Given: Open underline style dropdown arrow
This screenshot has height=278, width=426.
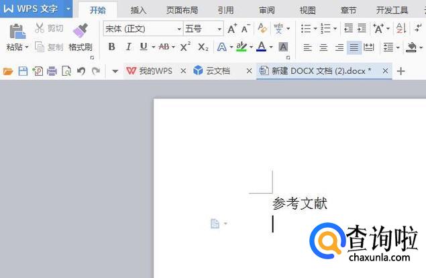Looking at the screenshot, I should (153, 47).
